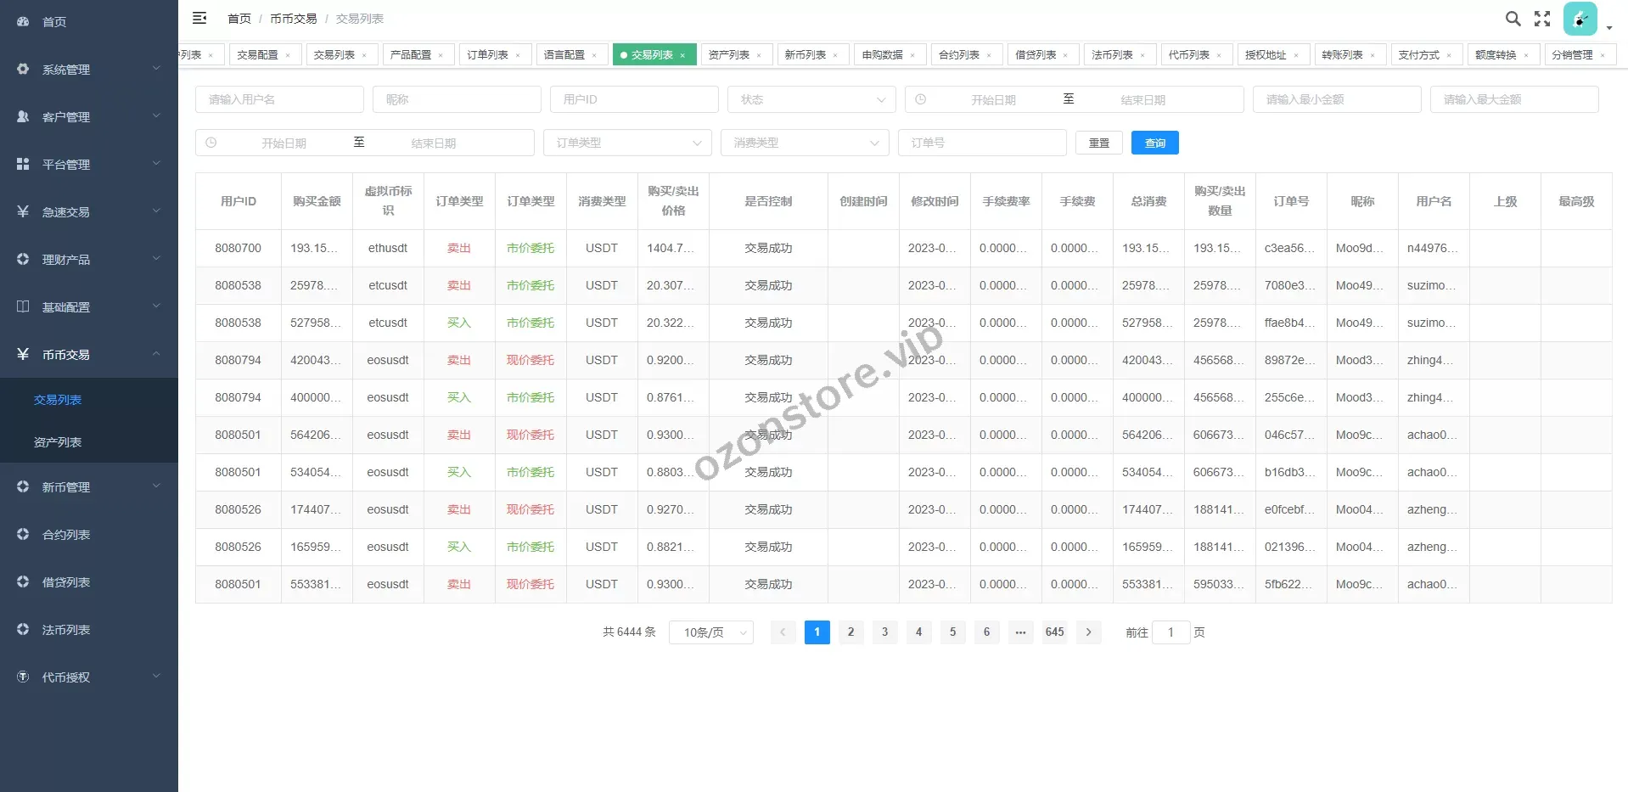1628x792 pixels.
Task: Close the 交易配置 tab with its x icon
Action: pos(288,55)
